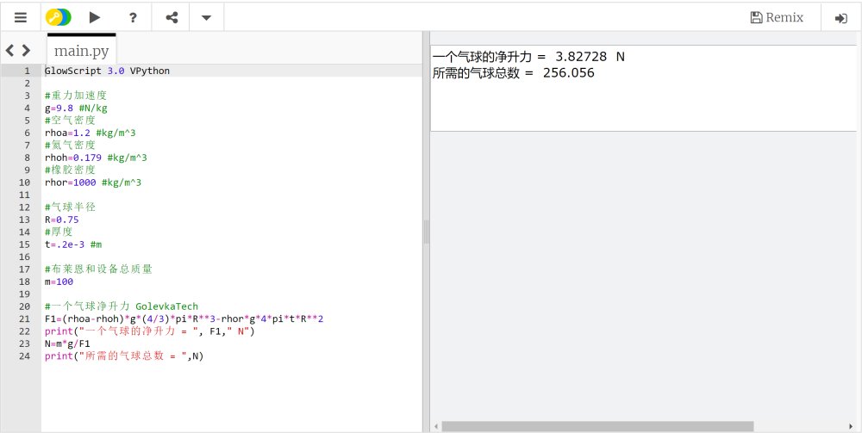Click line number 1 in gutter
The image size is (862, 433).
tap(27, 71)
